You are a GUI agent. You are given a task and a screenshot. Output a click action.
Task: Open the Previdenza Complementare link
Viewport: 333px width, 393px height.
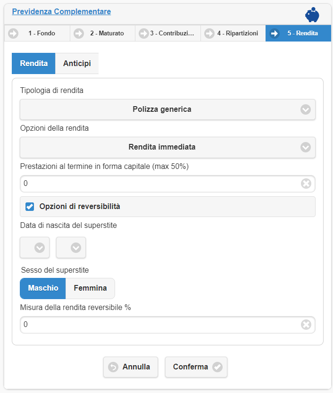(x=61, y=11)
